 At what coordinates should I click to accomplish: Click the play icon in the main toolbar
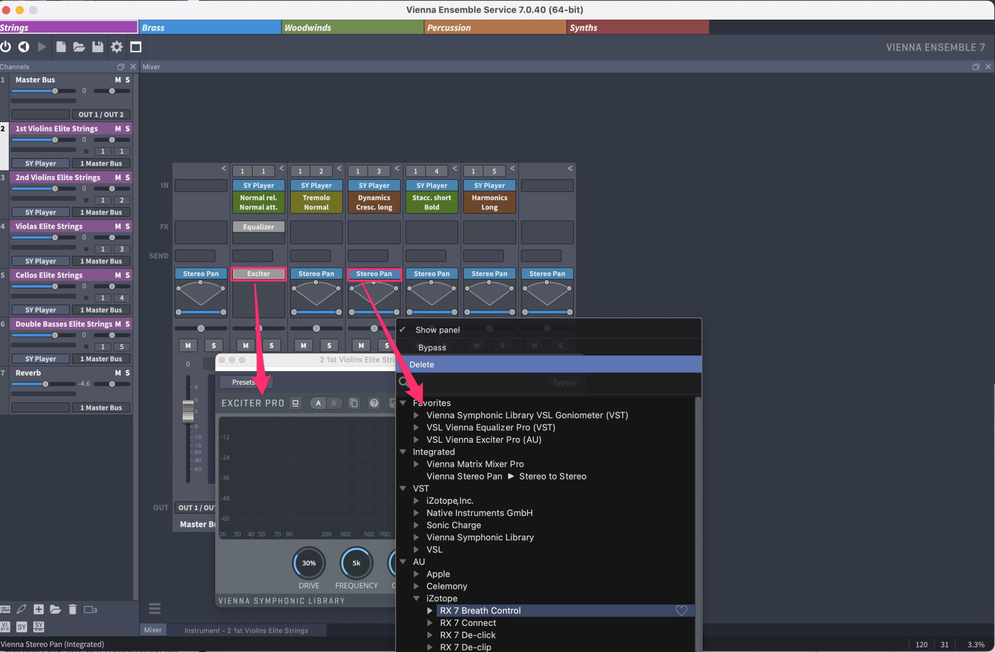[x=42, y=47]
